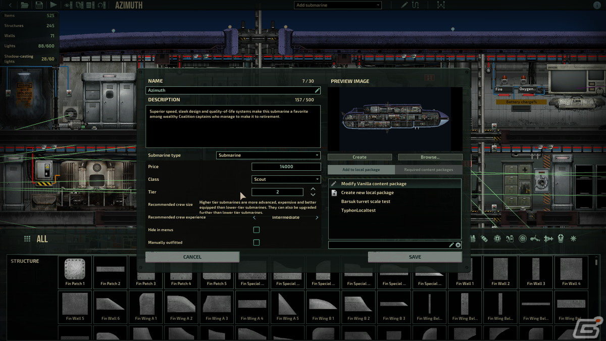
Task: Decrease Tier with the down arrow
Action: (313, 194)
